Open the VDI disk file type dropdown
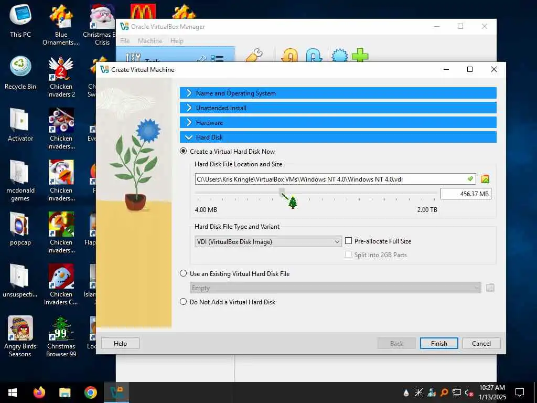This screenshot has height=403, width=537. (268, 241)
